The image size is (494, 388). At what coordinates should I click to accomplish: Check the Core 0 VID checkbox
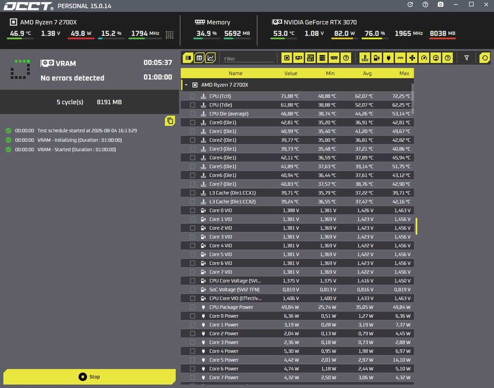coord(193,211)
